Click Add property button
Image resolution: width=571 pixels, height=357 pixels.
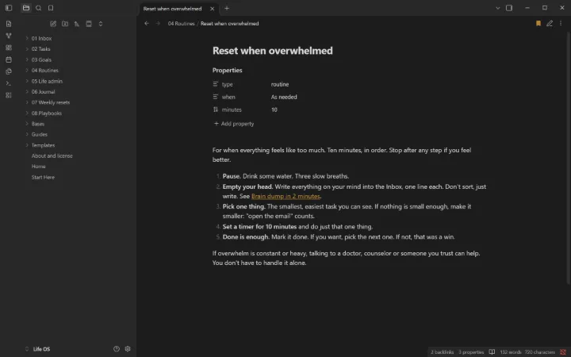point(234,124)
